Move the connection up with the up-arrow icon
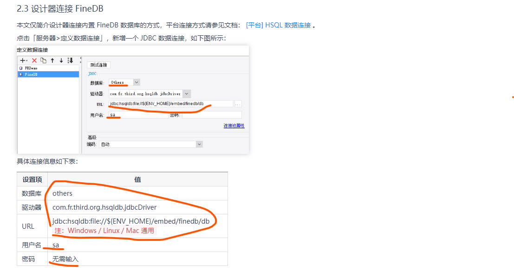Screen dimensions: 514x272 pyautogui.click(x=52, y=60)
